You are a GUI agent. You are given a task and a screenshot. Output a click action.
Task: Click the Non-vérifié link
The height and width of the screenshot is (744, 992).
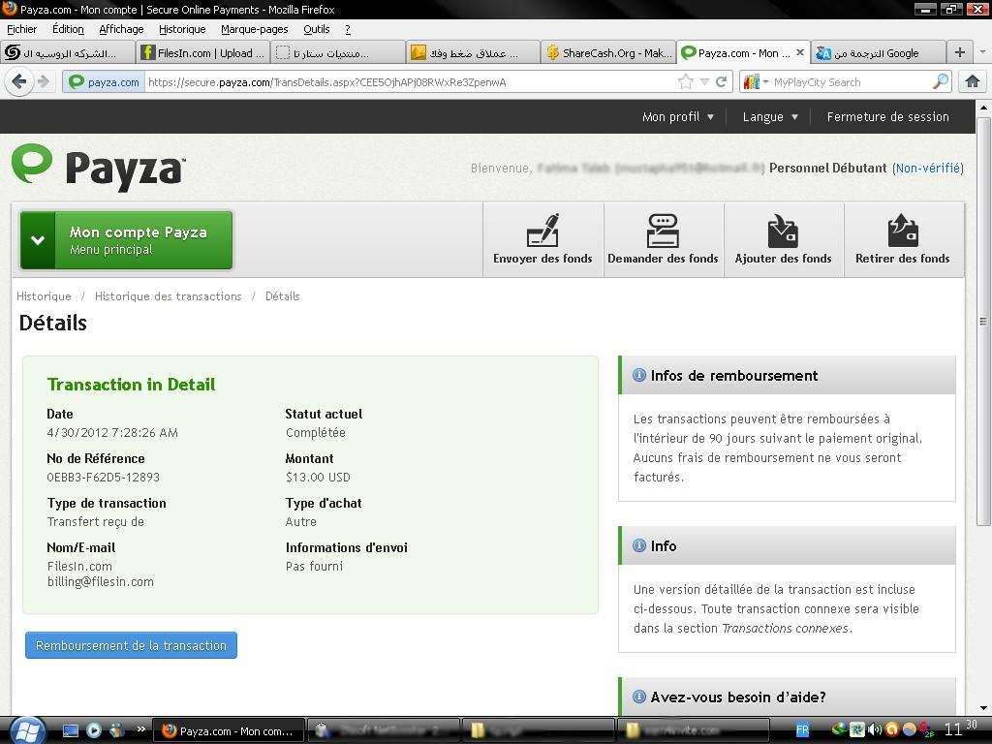click(928, 169)
